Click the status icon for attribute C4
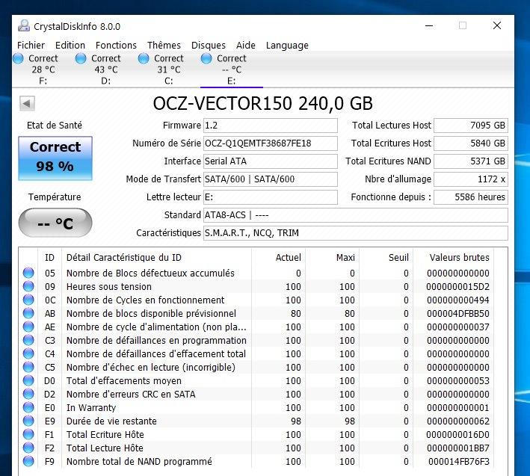 [x=28, y=353]
